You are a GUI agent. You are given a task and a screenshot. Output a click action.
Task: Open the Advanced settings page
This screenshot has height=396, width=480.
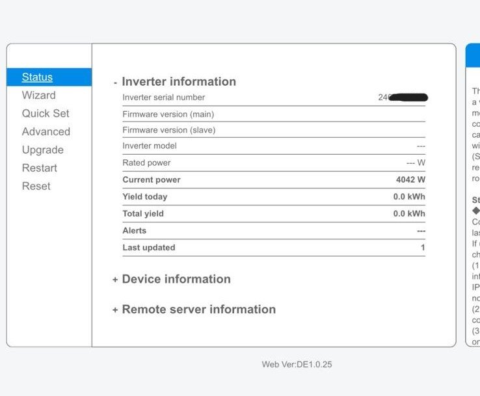pyautogui.click(x=46, y=131)
